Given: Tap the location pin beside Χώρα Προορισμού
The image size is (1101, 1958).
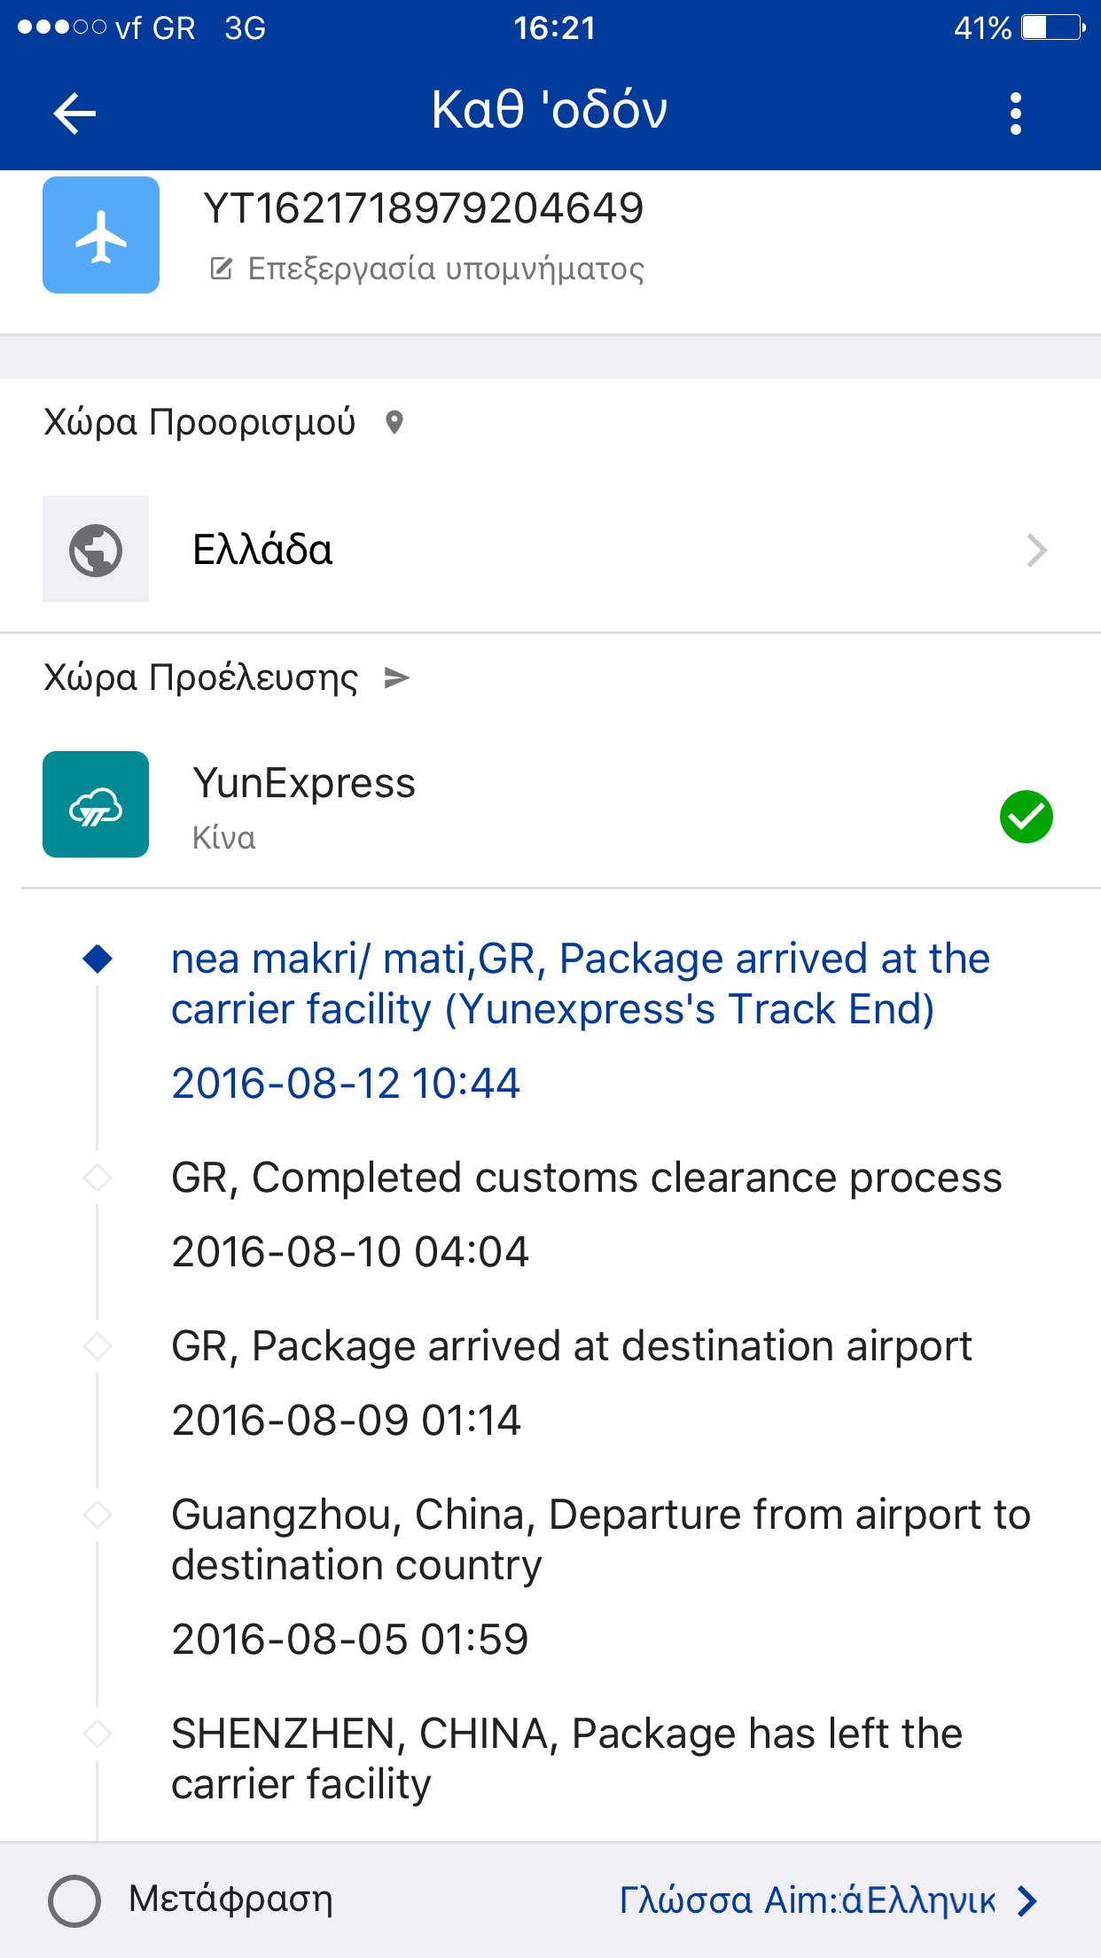Looking at the screenshot, I should pos(394,422).
